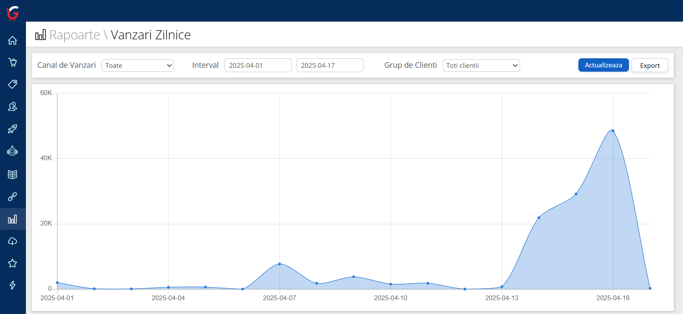The image size is (683, 314).
Task: Open the home dashboard icon
Action: (13, 41)
